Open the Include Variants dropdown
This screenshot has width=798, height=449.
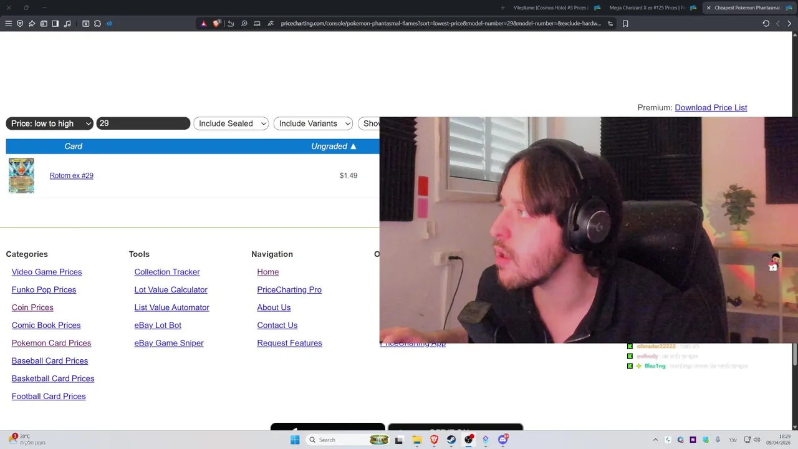point(313,123)
